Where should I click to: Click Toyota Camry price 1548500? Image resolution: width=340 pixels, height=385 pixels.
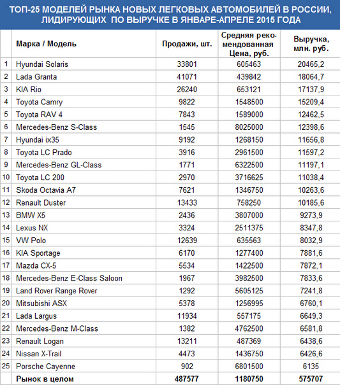(x=249, y=102)
